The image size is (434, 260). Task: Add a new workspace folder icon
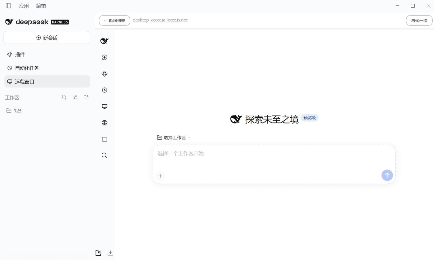point(86,97)
